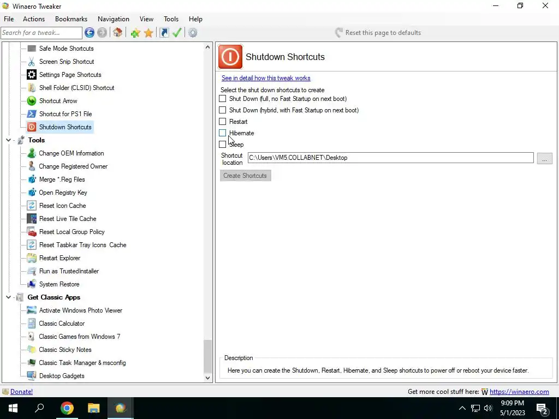Show hidden icons in system tray
Viewport: 559px width, 419px height.
462,408
